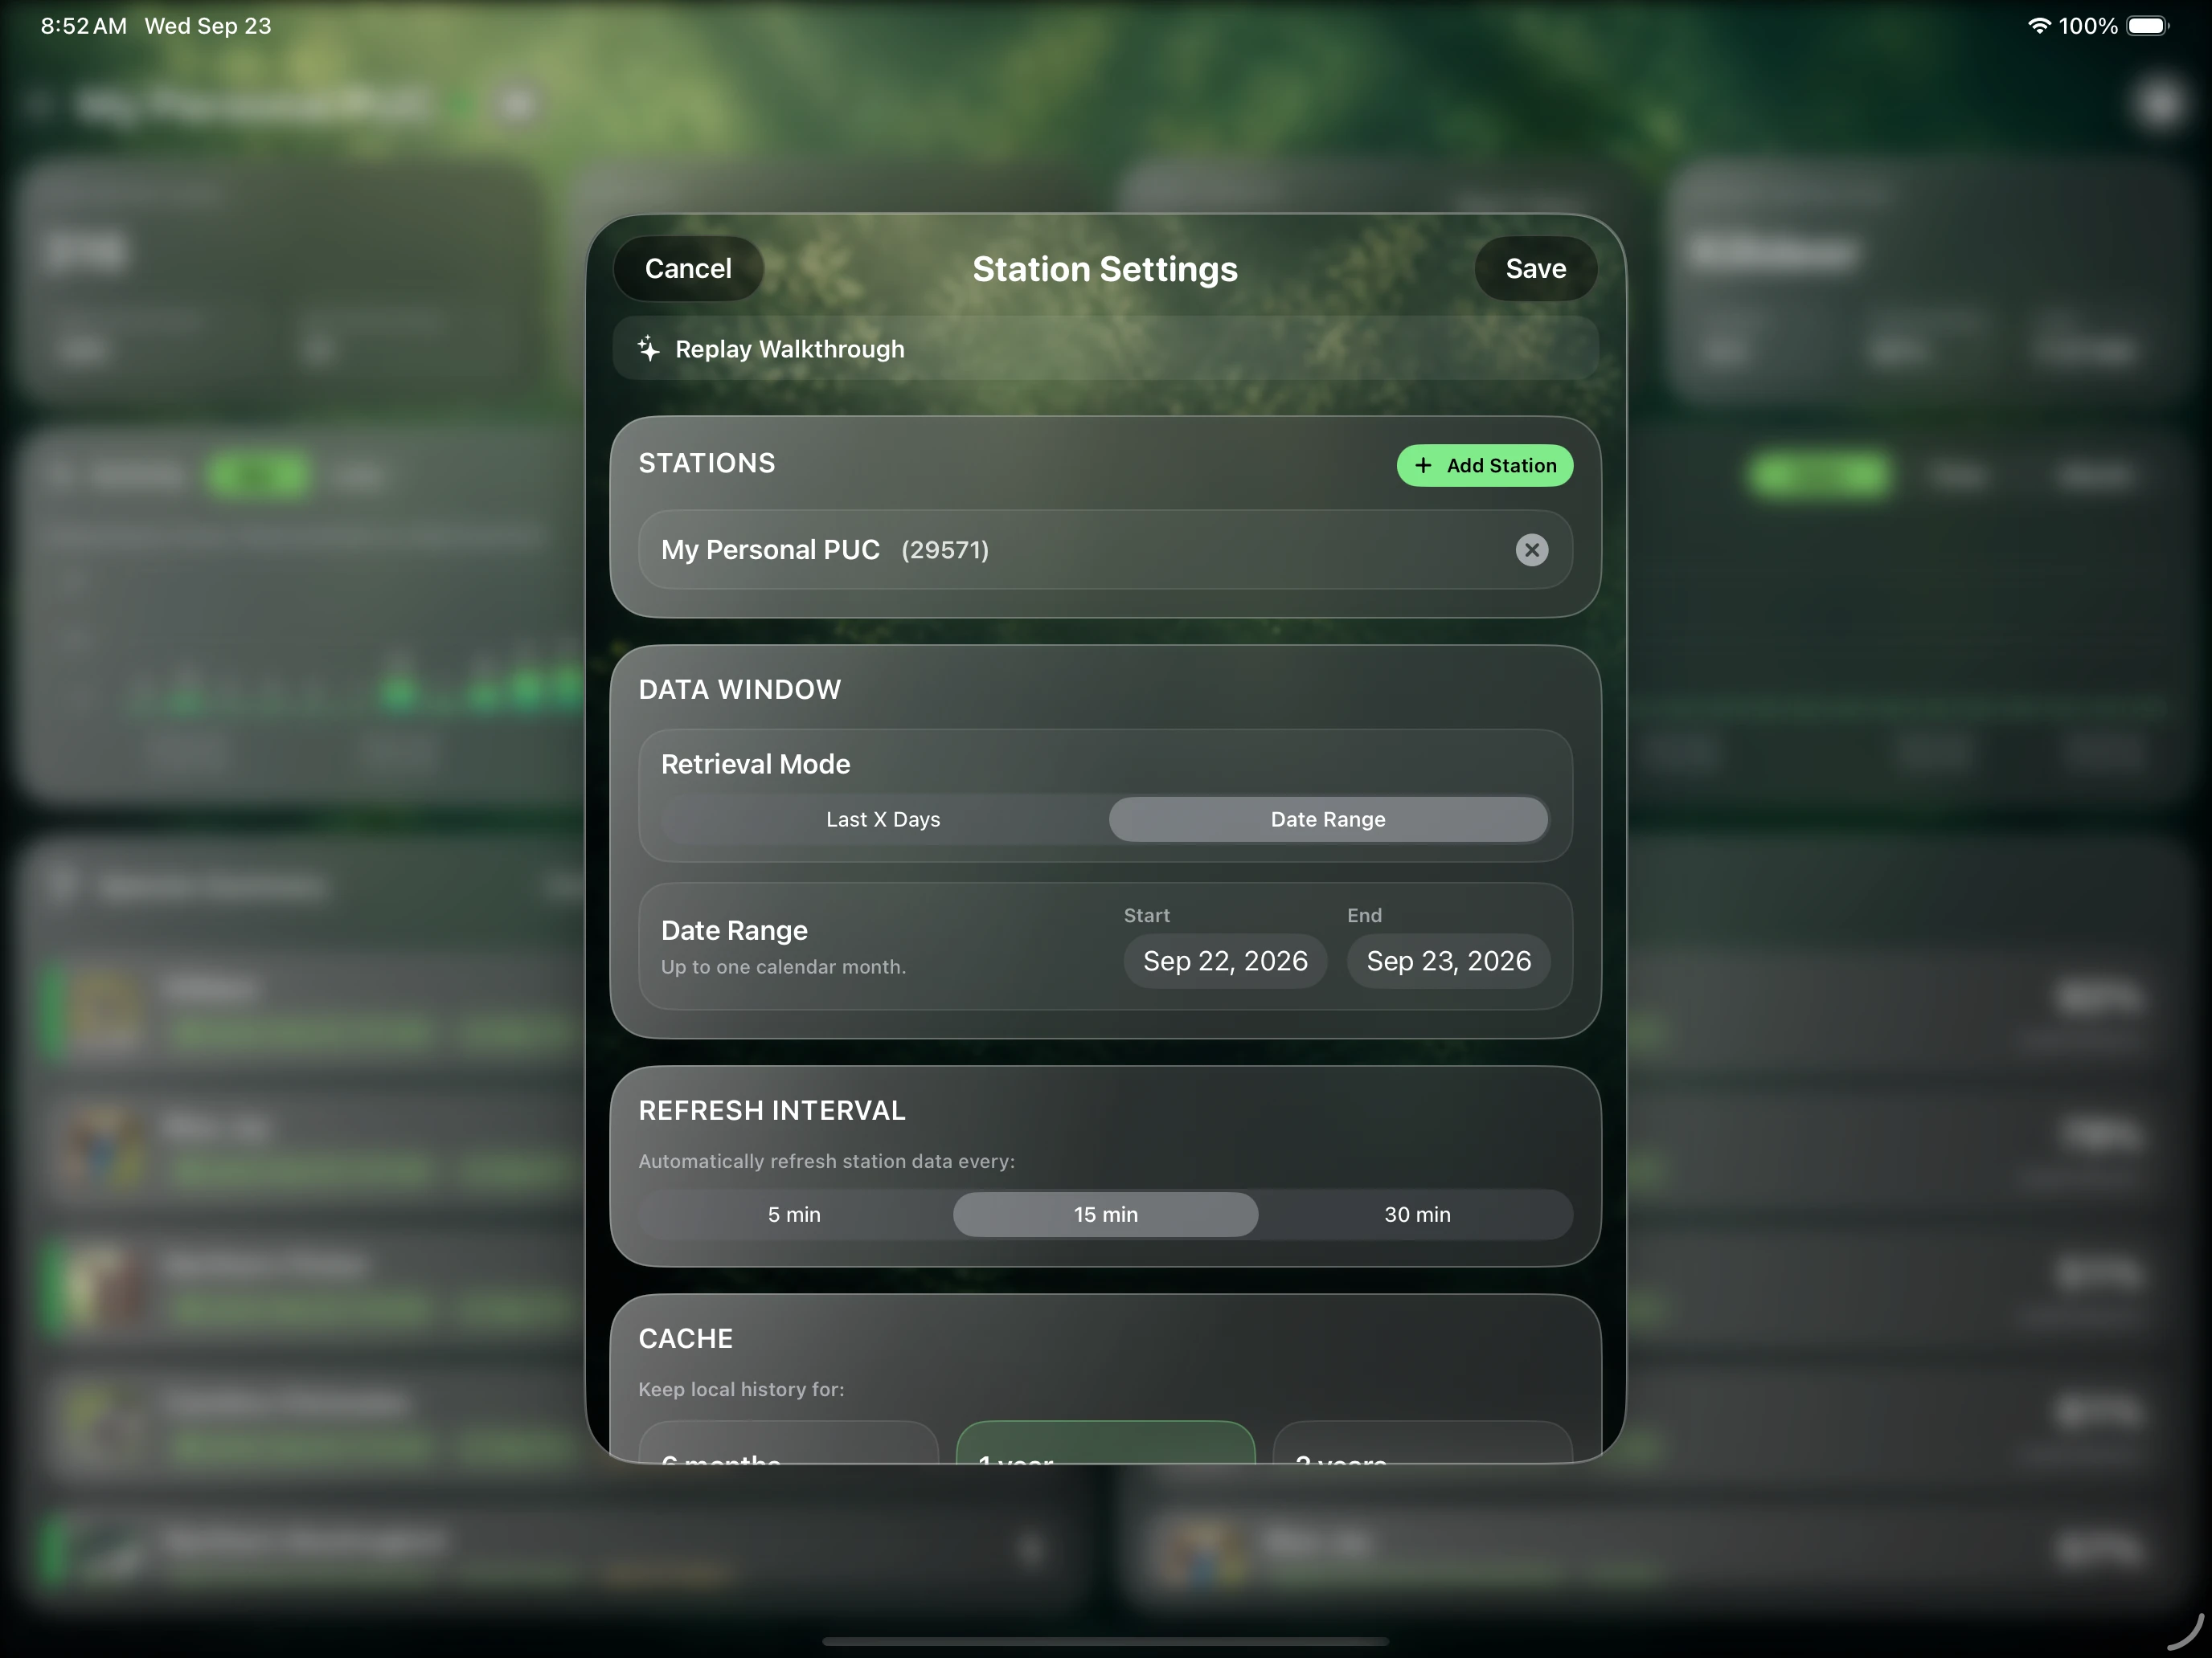Cancel the Station Settings dialog
Image resolution: width=2212 pixels, height=1658 pixels.
pyautogui.click(x=688, y=269)
